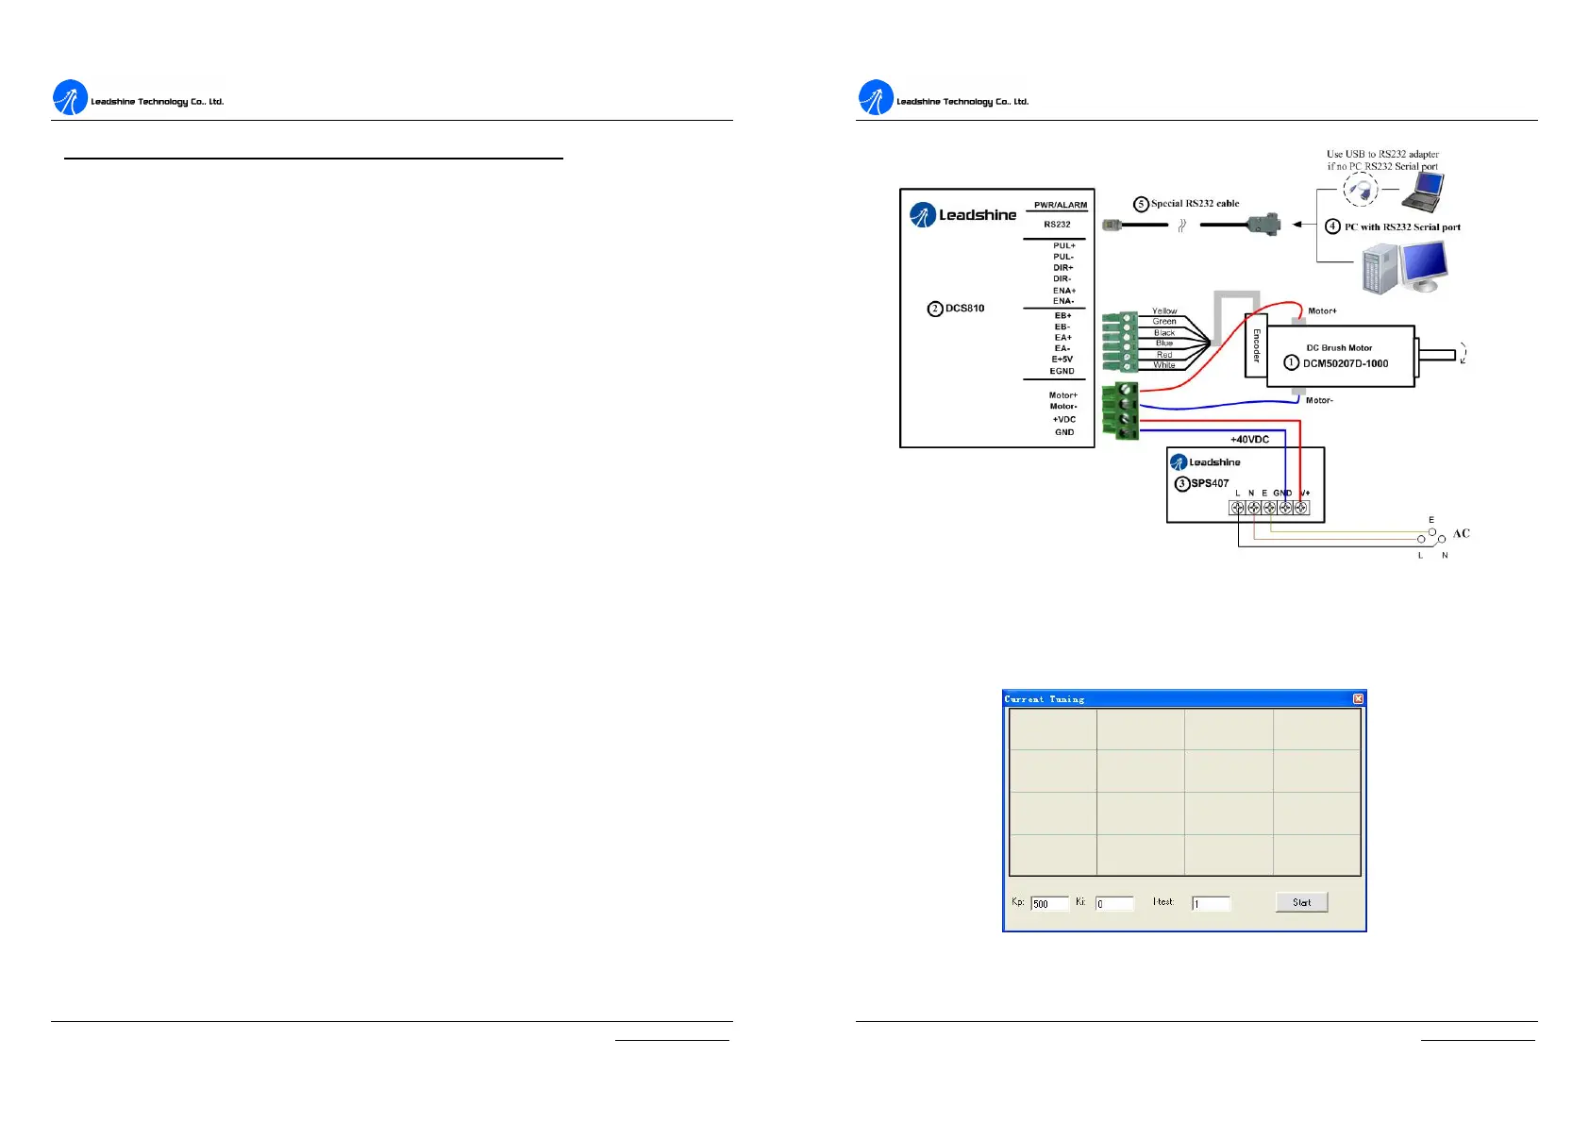Click the DB9 serial connector on RS232 cable

(x=1263, y=226)
